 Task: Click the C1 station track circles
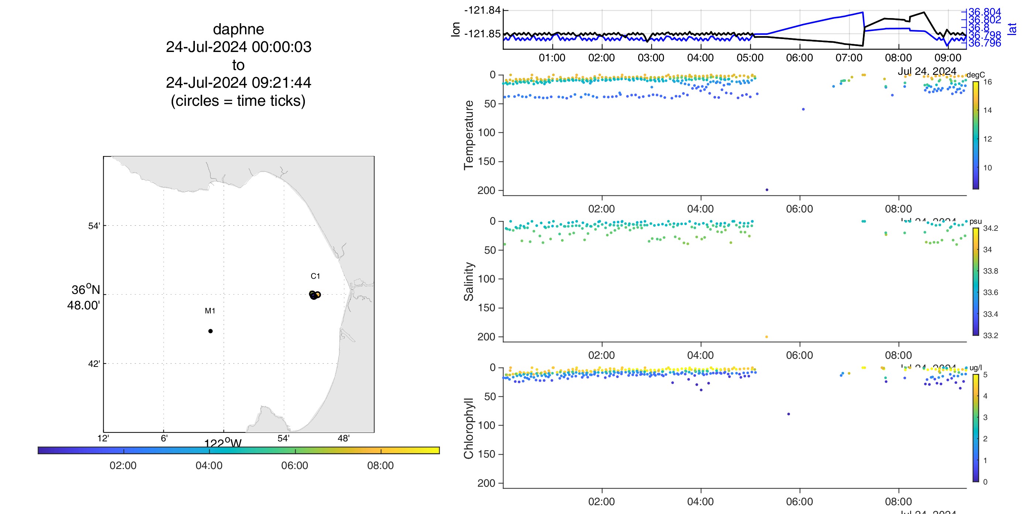pos(314,295)
